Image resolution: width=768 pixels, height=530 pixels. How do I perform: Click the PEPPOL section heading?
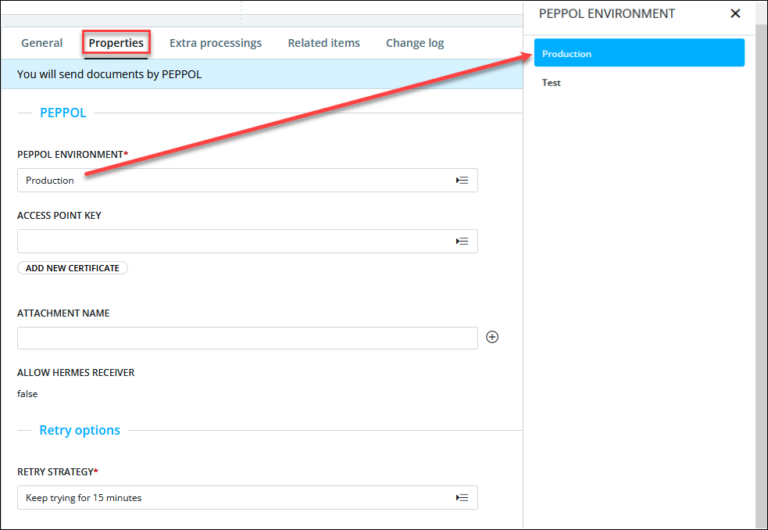click(63, 113)
